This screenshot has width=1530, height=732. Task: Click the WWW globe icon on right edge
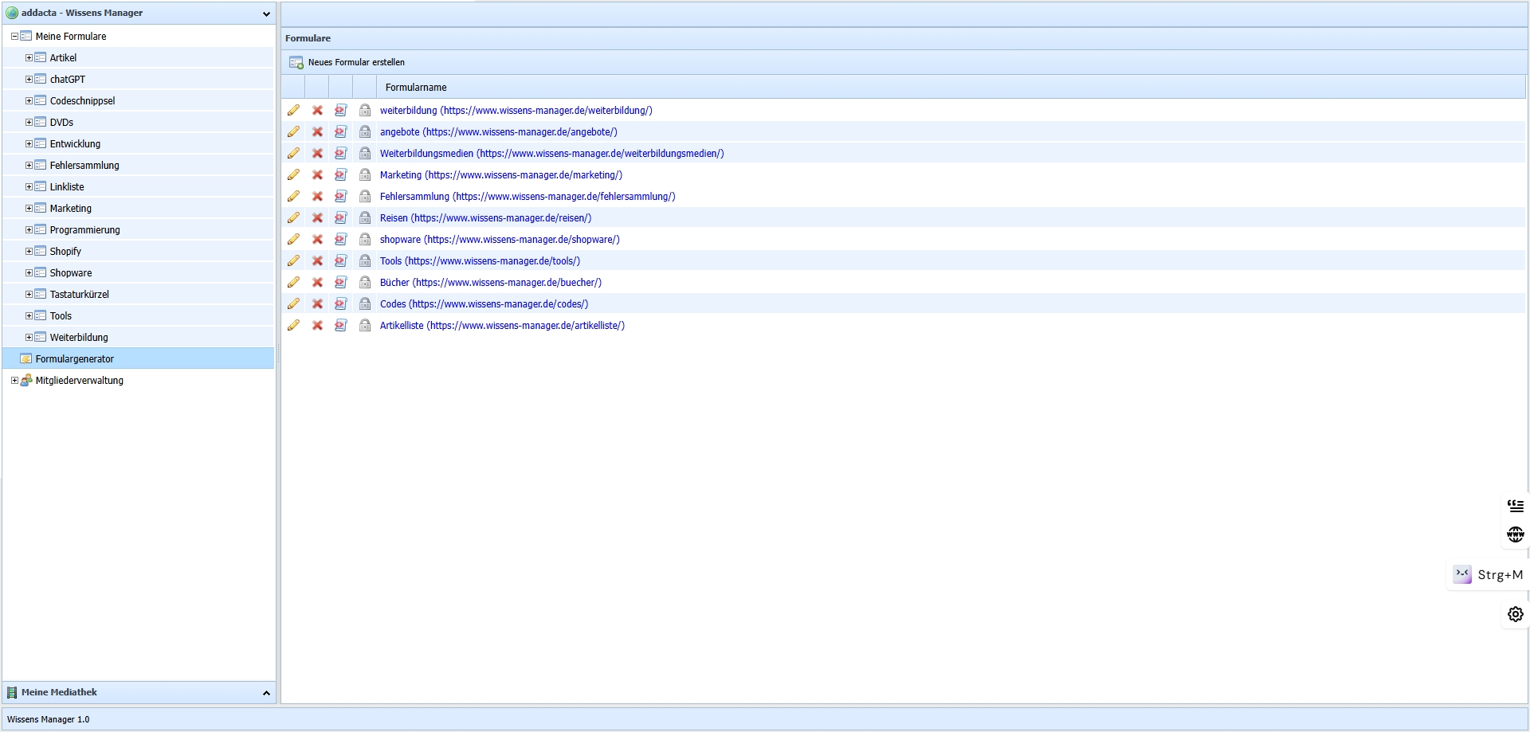click(x=1515, y=534)
